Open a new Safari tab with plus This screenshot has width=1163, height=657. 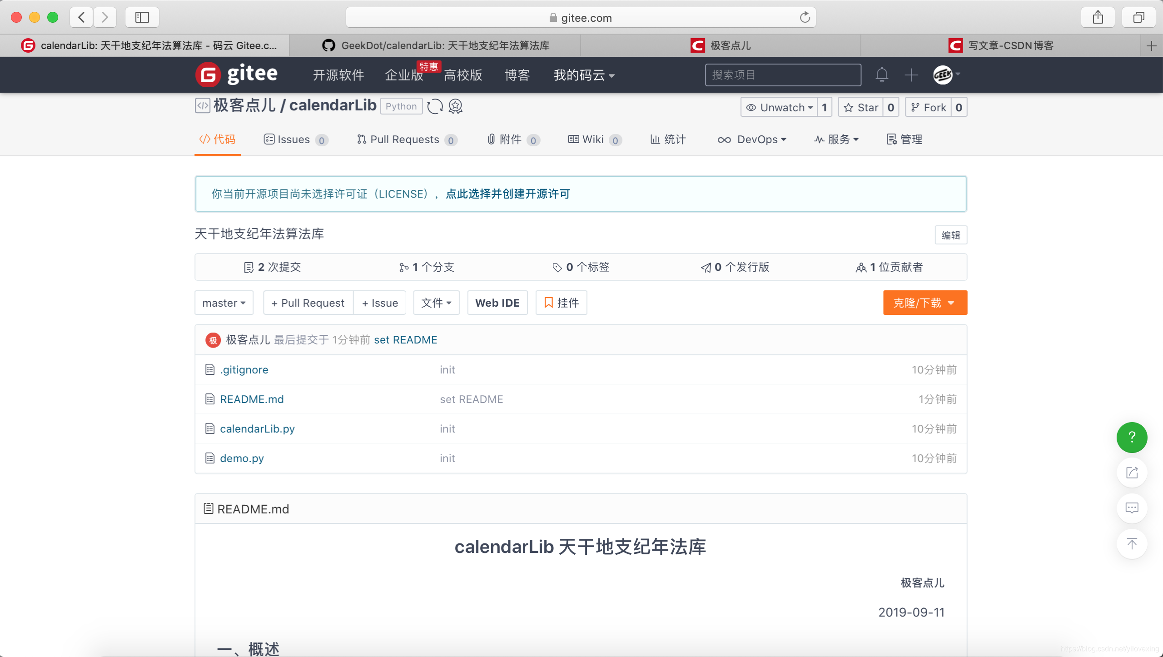click(x=1151, y=45)
